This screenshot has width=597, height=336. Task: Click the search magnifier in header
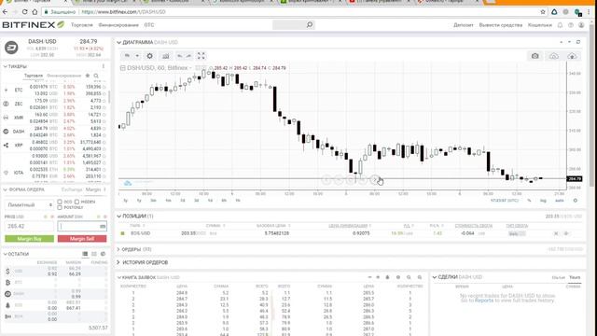310,25
